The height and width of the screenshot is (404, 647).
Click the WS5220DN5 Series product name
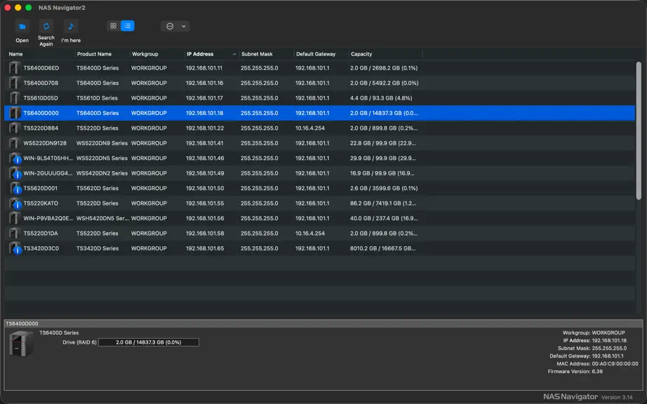(x=102, y=159)
